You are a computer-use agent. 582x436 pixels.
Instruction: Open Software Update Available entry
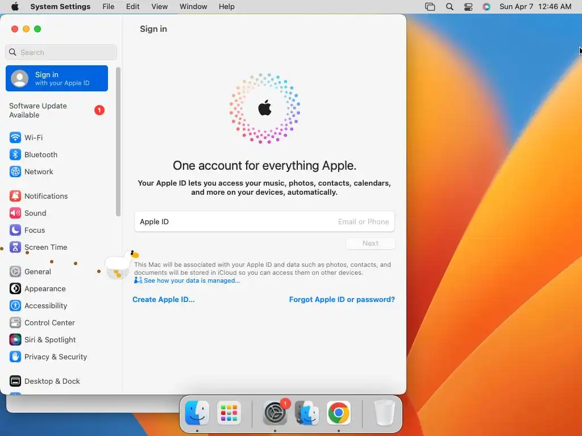tap(57, 111)
